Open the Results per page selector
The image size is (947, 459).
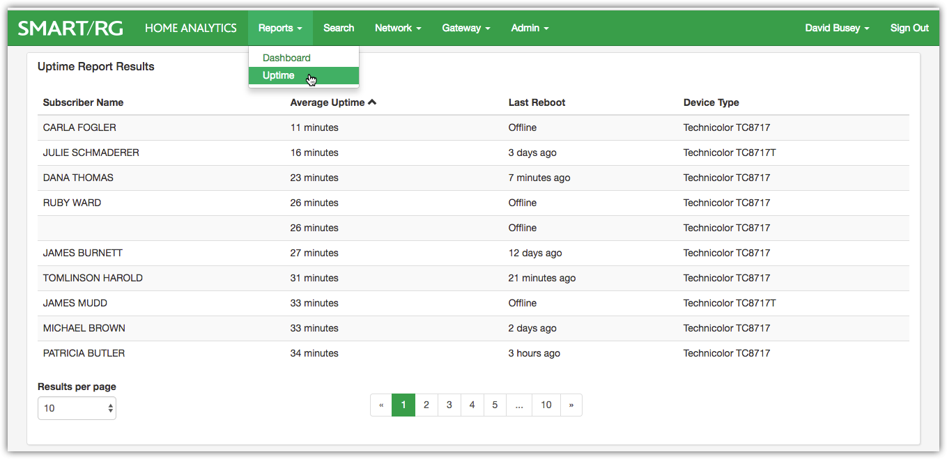tap(77, 407)
